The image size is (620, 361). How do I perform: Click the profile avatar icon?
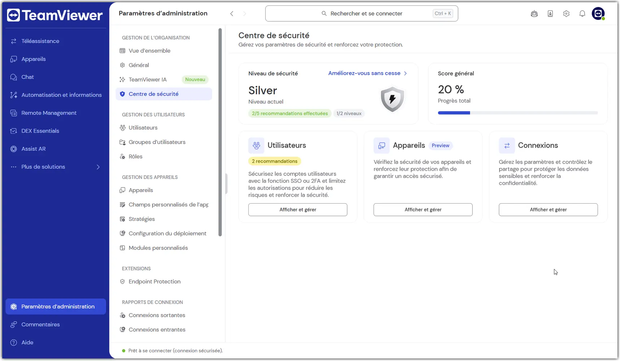click(x=598, y=14)
